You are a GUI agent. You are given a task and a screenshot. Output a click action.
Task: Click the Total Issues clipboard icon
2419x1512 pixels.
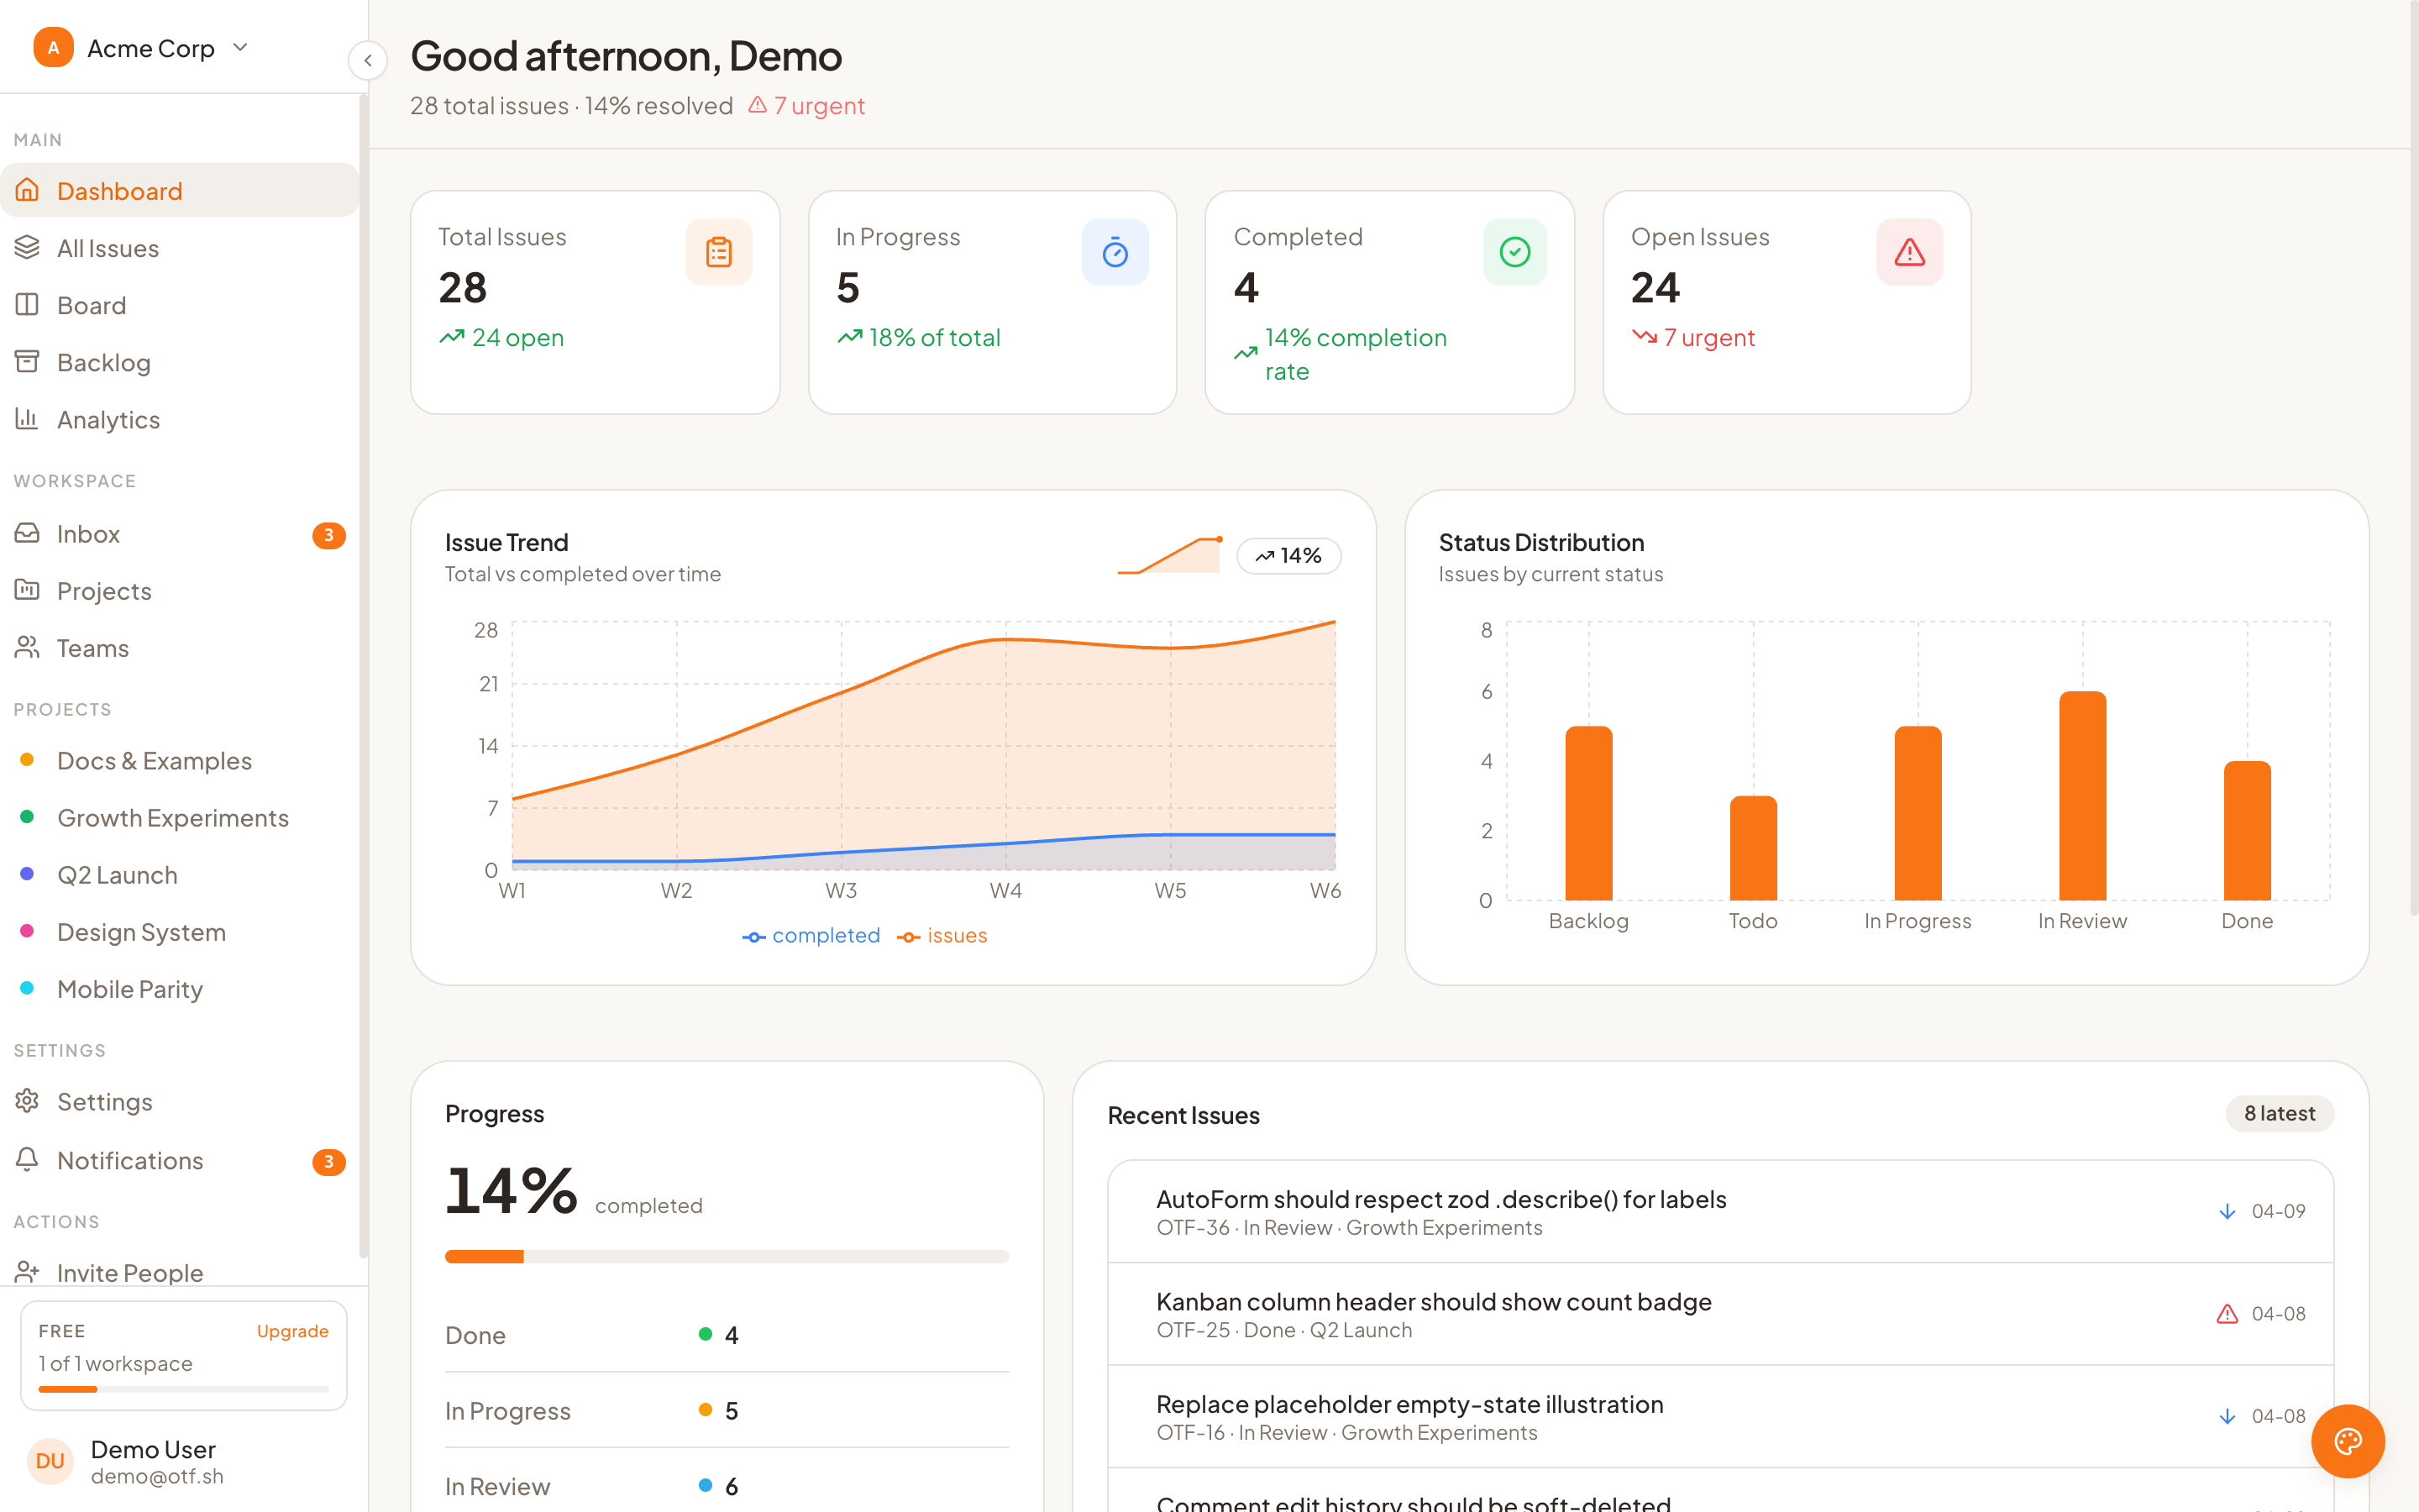coord(719,252)
